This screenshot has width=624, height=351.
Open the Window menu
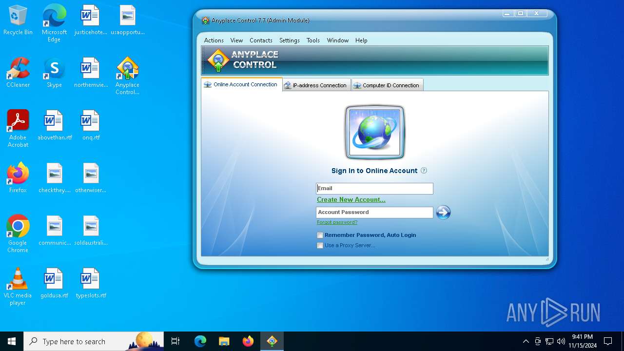point(337,40)
